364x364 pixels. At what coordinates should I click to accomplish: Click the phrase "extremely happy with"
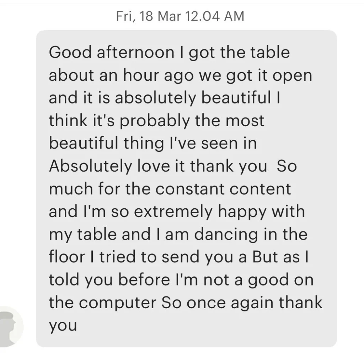pos(219,212)
